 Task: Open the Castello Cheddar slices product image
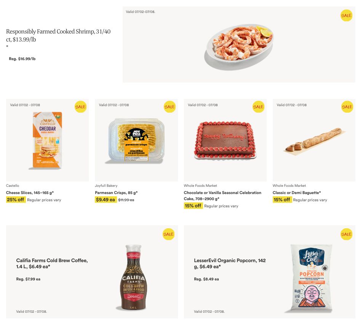tap(47, 140)
